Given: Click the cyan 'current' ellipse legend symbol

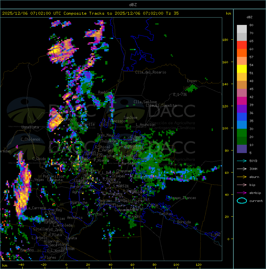Looking at the screenshot, I should pos(242,201).
